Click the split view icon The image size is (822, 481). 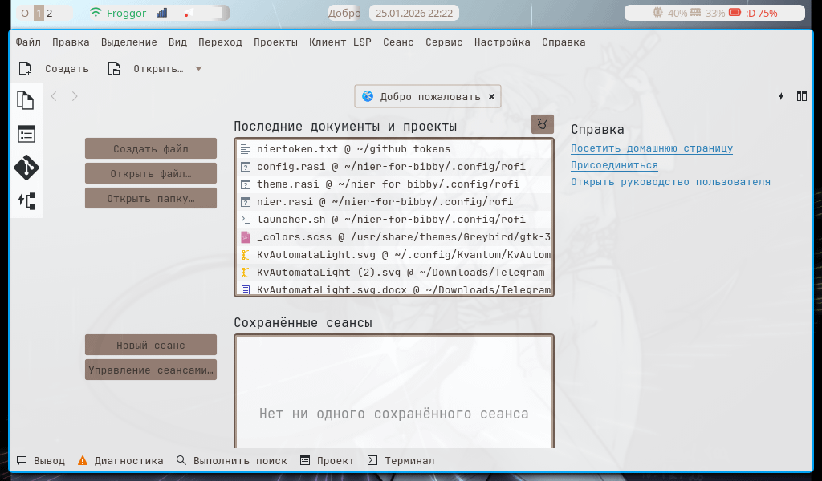[802, 96]
